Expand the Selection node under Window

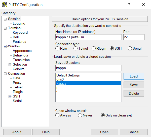pos(10,65)
